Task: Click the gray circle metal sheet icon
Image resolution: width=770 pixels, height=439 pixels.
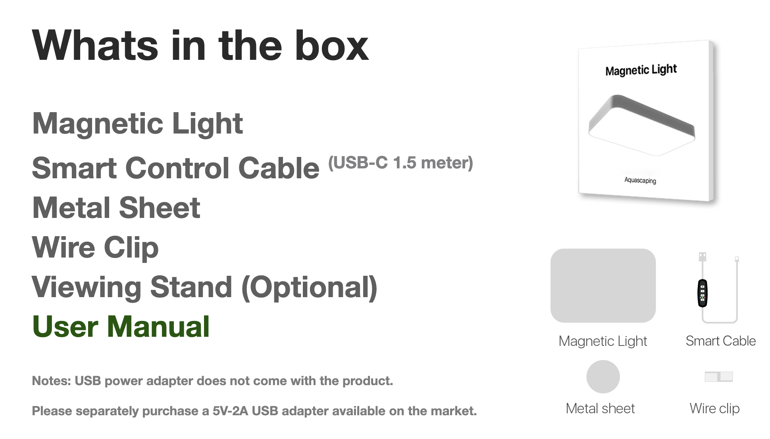Action: [x=603, y=376]
